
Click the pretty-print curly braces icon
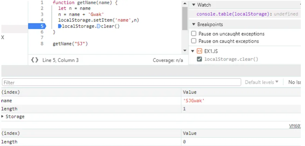35,60
